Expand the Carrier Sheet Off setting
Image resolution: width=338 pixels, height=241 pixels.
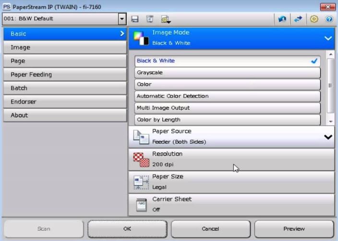coord(231,205)
